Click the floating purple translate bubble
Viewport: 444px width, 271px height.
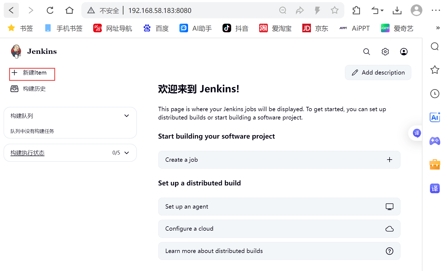pyautogui.click(x=417, y=133)
